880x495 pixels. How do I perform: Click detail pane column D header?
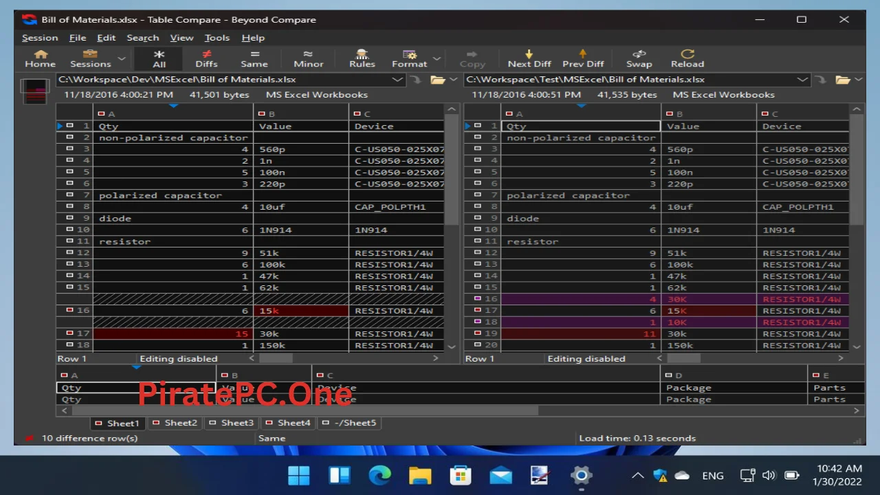pos(734,375)
